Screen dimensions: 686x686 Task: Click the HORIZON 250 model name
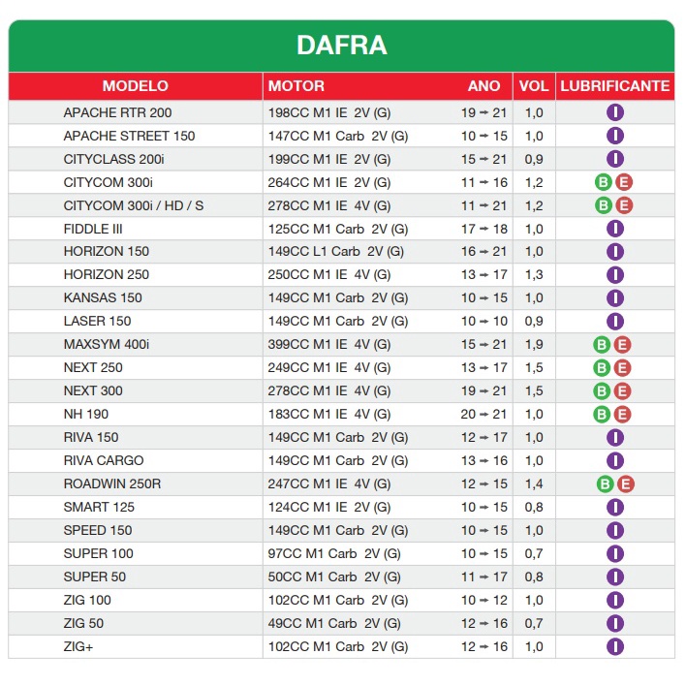107,275
